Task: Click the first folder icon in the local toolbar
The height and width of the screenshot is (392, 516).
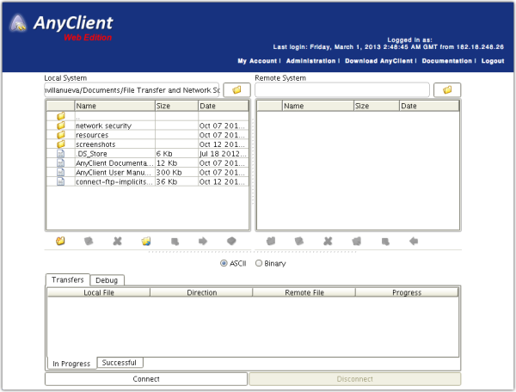Action: point(60,242)
